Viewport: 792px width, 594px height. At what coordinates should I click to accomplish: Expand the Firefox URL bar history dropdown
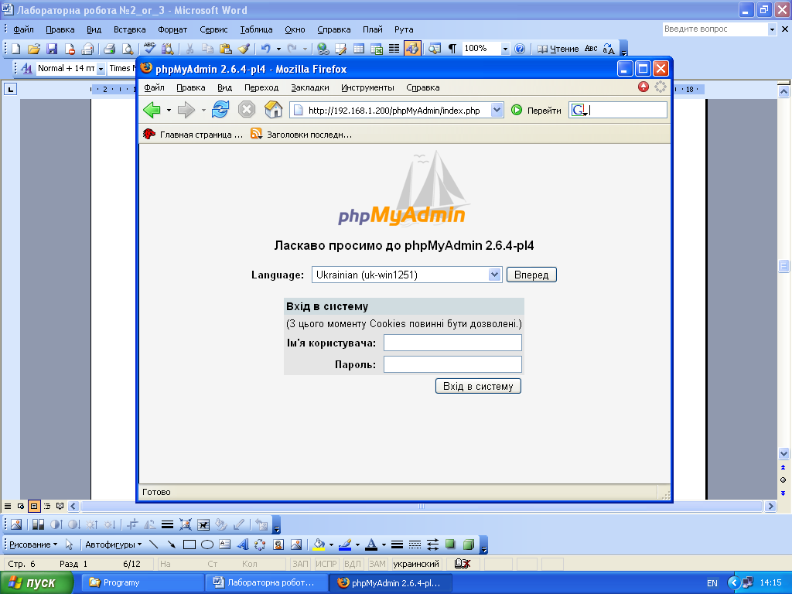pos(497,110)
